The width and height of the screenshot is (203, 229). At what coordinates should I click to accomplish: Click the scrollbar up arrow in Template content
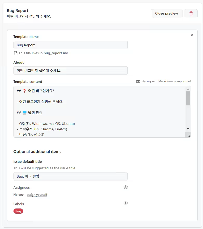(x=188, y=89)
